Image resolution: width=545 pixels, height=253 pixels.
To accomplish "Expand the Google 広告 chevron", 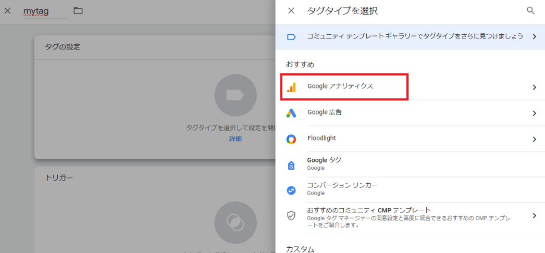I will (535, 113).
